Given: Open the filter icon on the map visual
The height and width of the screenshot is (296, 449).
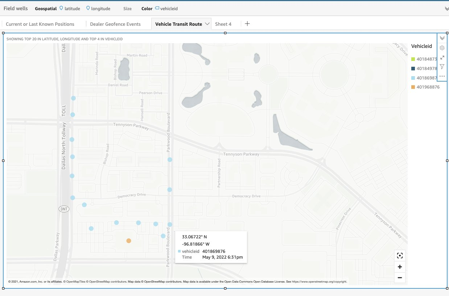Looking at the screenshot, I should (442, 67).
